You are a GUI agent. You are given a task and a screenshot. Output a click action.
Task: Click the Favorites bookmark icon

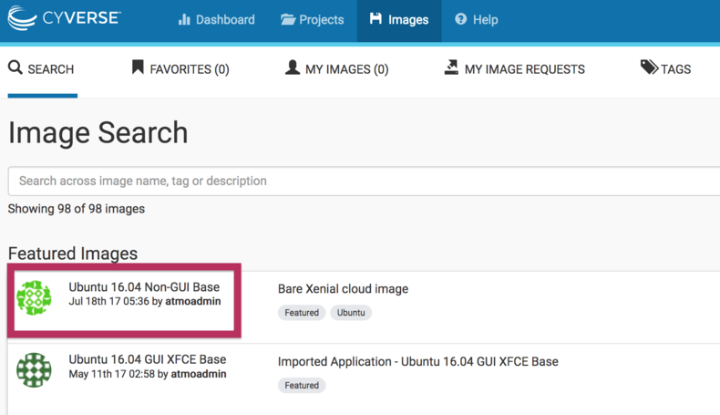[x=138, y=67]
